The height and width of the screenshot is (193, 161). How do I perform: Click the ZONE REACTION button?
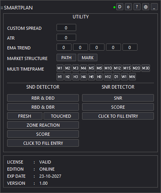click(x=43, y=125)
